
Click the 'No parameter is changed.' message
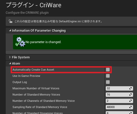coord(43,42)
